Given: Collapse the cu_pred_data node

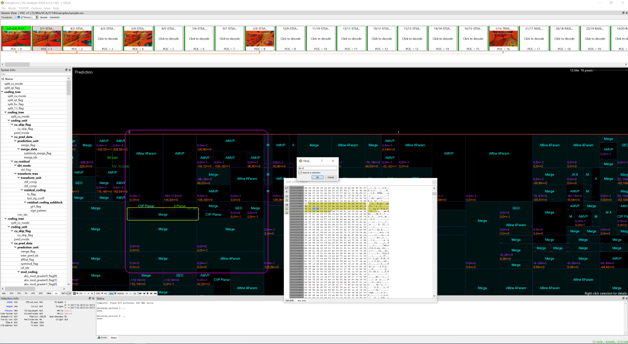Looking at the screenshot, I should pyautogui.click(x=12, y=137).
